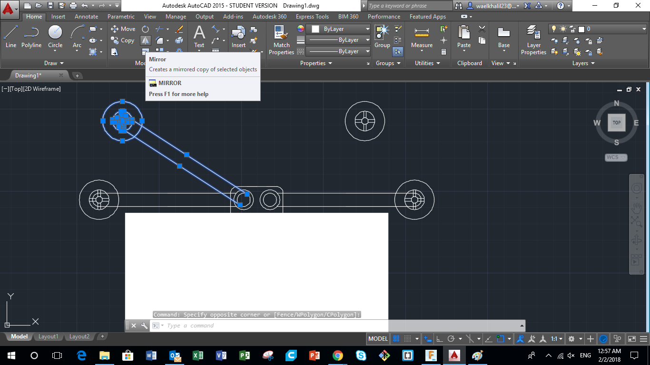Open the Layout1 tab
The height and width of the screenshot is (365, 650).
click(48, 336)
